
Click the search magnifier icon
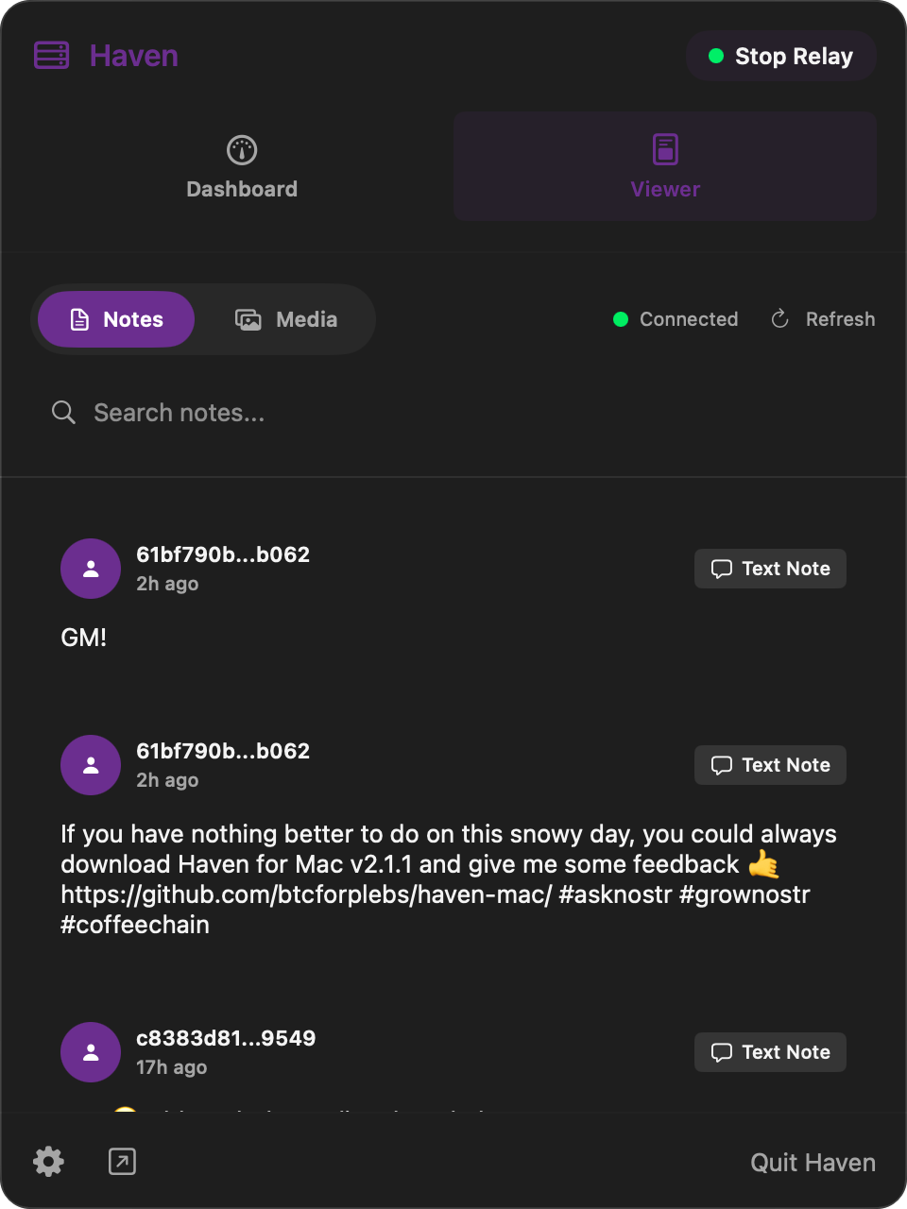(x=63, y=412)
